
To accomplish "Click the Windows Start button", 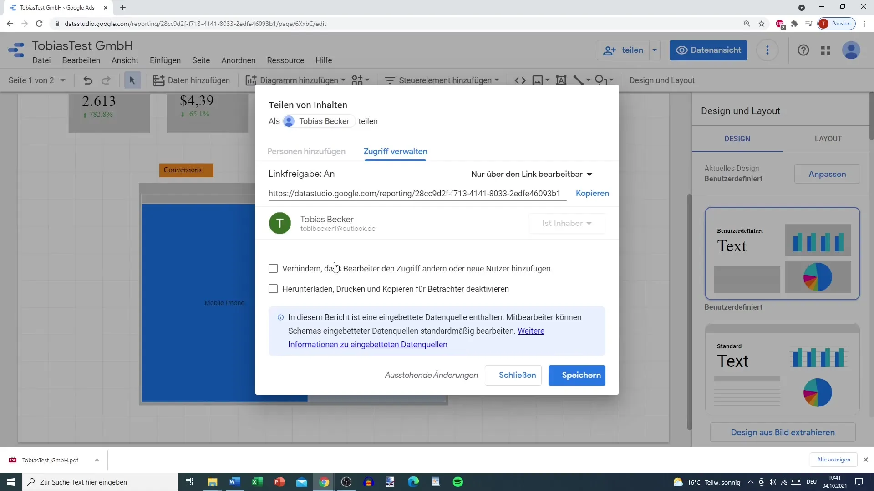I will (11, 482).
